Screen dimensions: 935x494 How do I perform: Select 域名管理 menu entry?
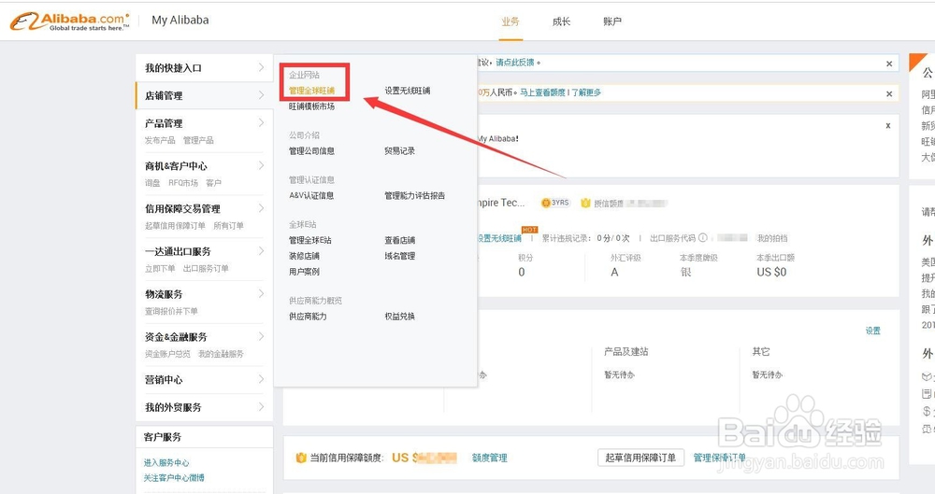point(399,256)
